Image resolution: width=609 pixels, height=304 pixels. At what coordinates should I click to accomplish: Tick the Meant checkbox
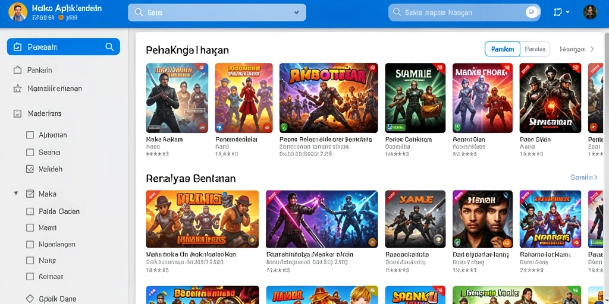(x=30, y=227)
